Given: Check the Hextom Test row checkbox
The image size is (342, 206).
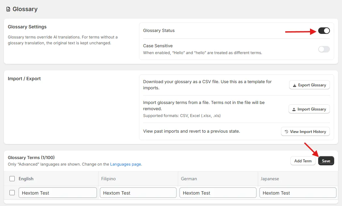Looking at the screenshot, I should pyautogui.click(x=12, y=193).
